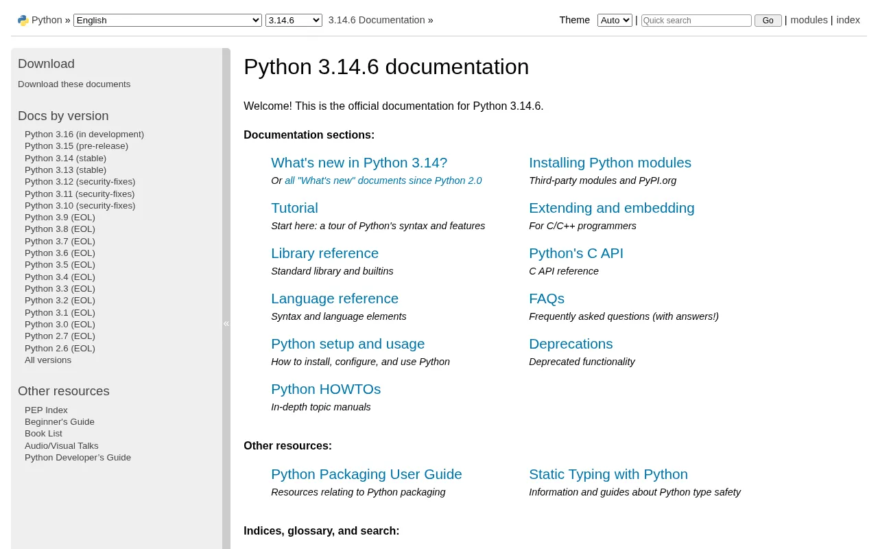Screen dimensions: 878x549
Task: Open the modules link in header
Action: pos(809,20)
